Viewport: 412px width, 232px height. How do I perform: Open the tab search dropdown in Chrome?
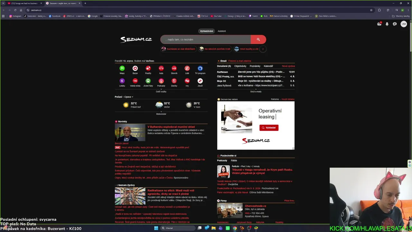click(3, 3)
